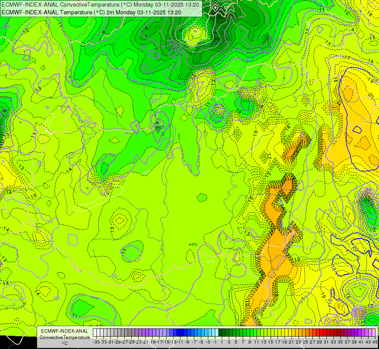Click the 21 value on the legend scale
379x349 pixels.
click(x=292, y=342)
